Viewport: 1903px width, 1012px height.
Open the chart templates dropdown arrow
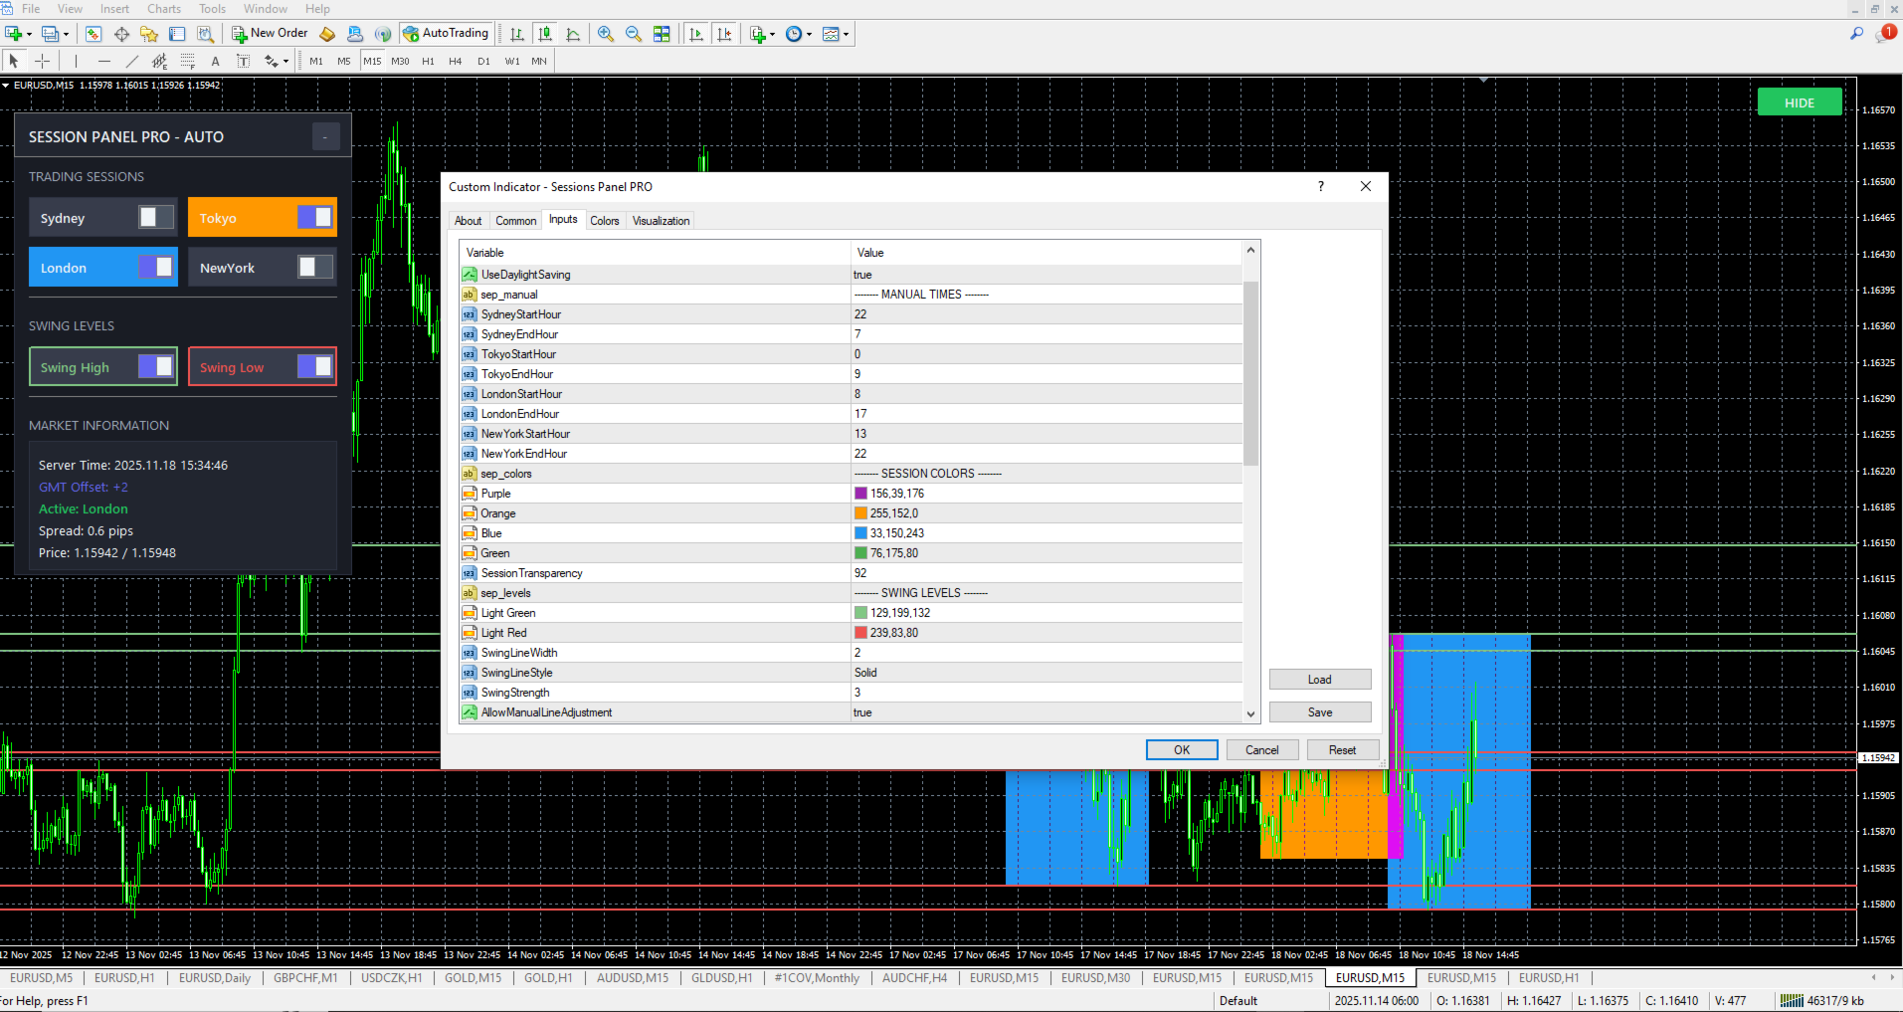pos(847,34)
